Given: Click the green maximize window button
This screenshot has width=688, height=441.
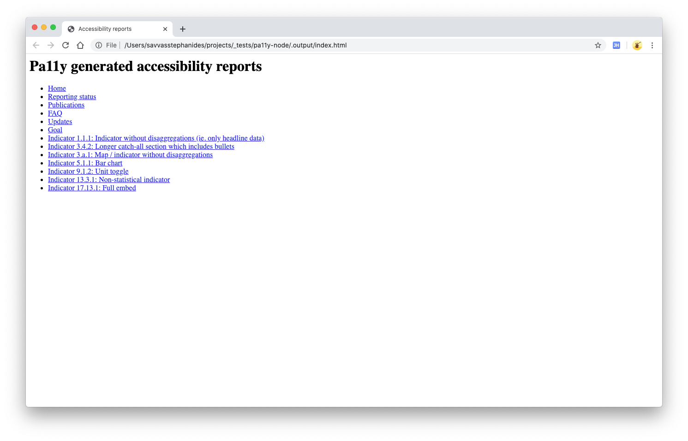Looking at the screenshot, I should (x=53, y=27).
